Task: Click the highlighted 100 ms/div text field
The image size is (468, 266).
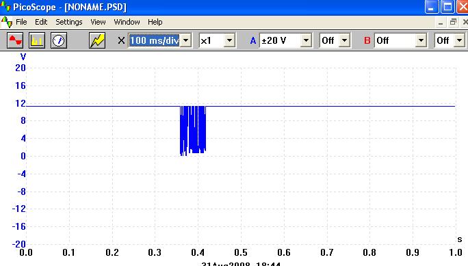Action: point(155,40)
